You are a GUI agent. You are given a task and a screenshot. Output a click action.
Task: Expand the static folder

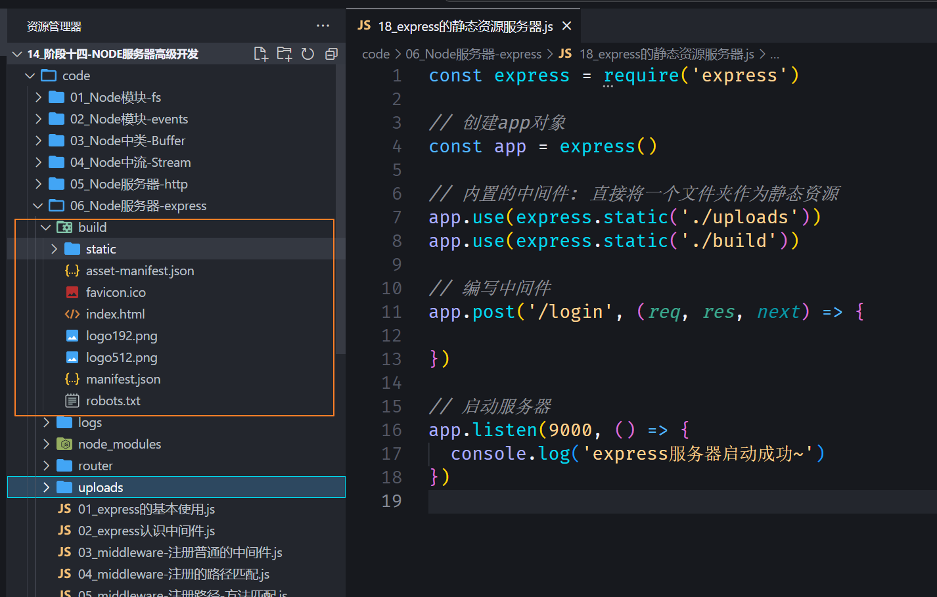101,249
